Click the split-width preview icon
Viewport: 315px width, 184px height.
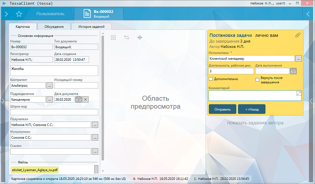click(x=140, y=37)
